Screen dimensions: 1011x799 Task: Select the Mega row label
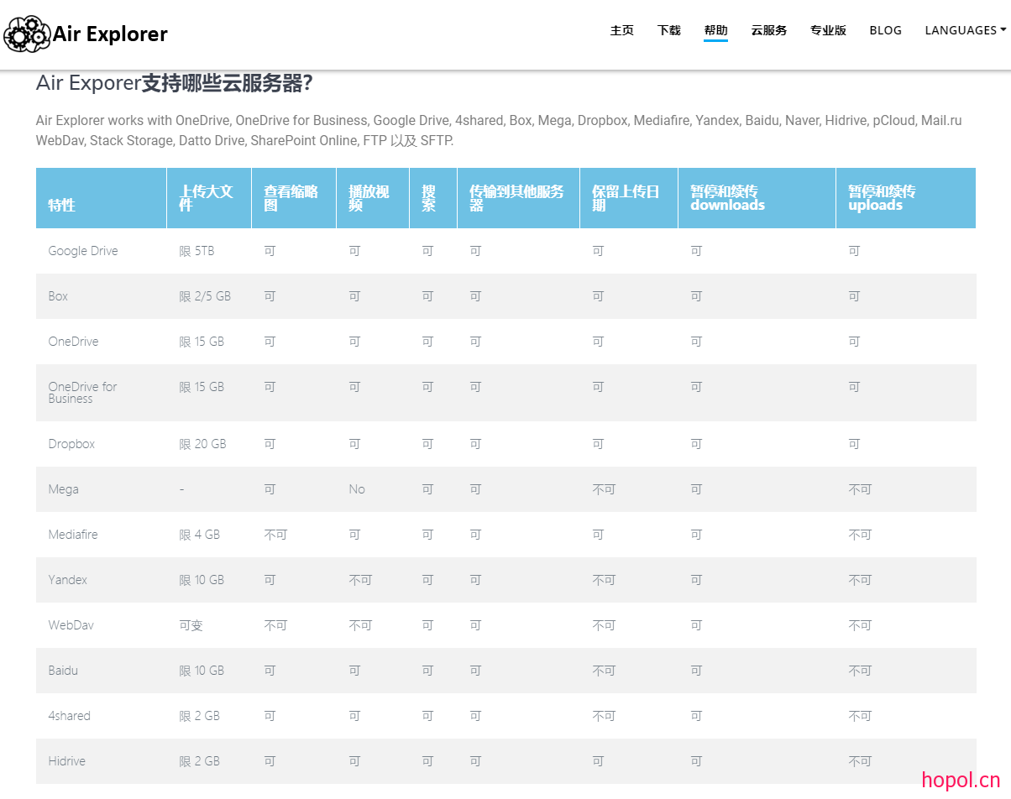63,489
